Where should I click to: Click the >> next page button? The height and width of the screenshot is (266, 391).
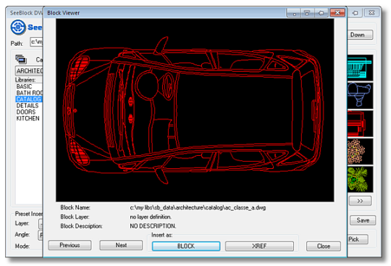pos(360,201)
